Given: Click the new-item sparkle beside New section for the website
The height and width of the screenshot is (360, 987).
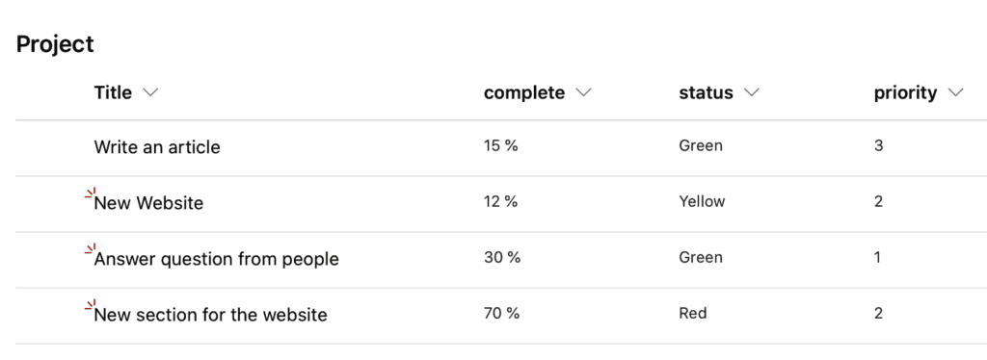Looking at the screenshot, I should pos(90,305).
